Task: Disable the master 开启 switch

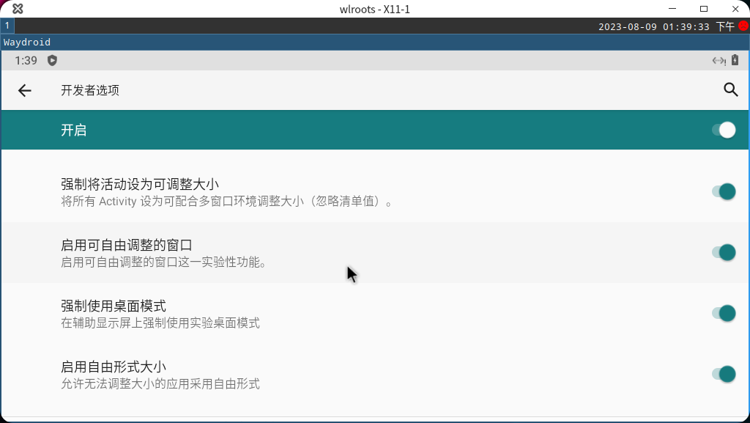Action: coord(724,130)
